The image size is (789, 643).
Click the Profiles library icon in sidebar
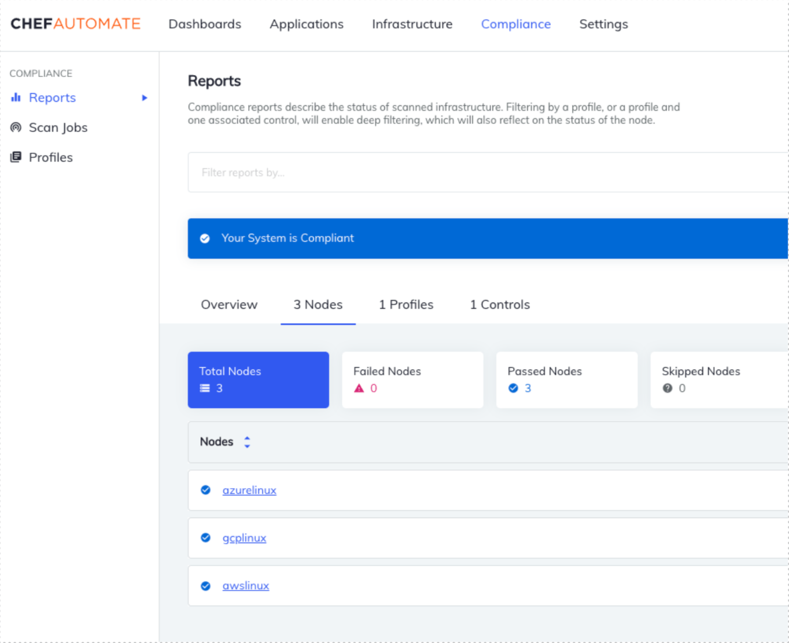point(16,157)
